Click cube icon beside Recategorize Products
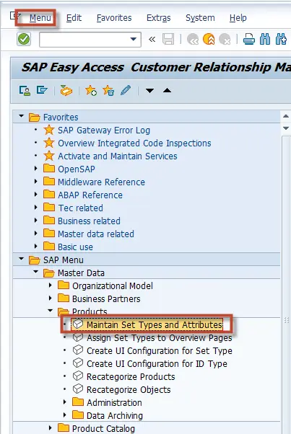This screenshot has width=291, height=434. (x=78, y=376)
